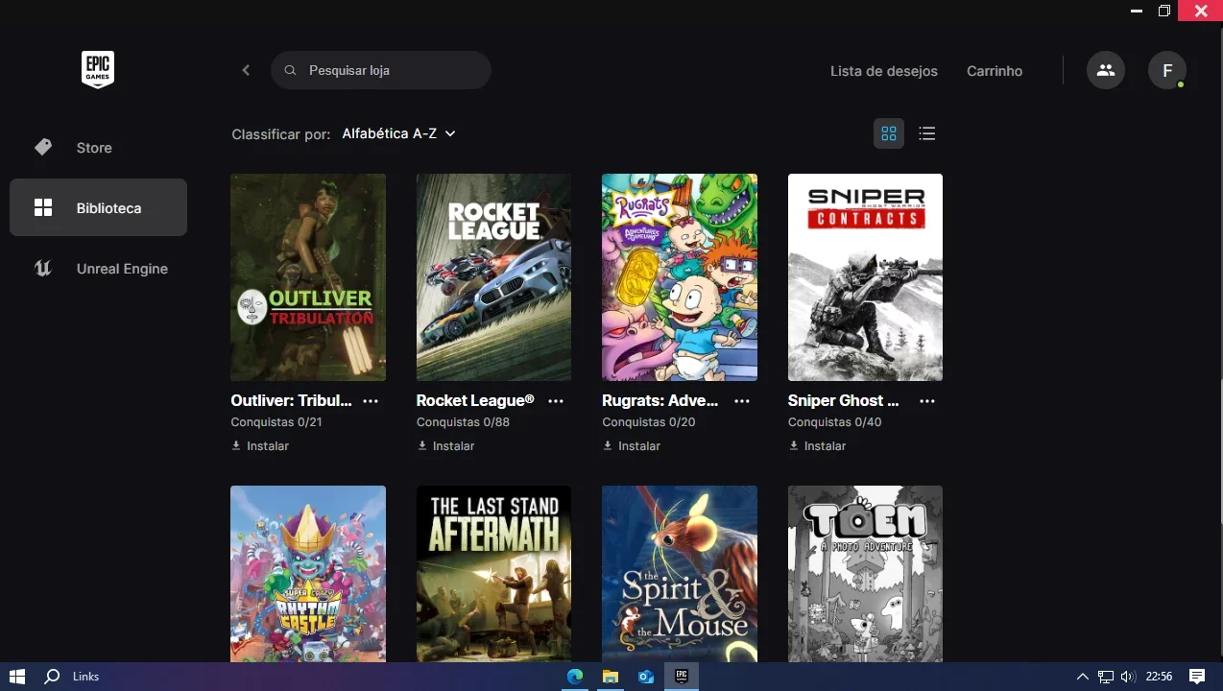Click Conquistas 0/20 text
Screen dimensions: 1223x691
[x=649, y=422]
